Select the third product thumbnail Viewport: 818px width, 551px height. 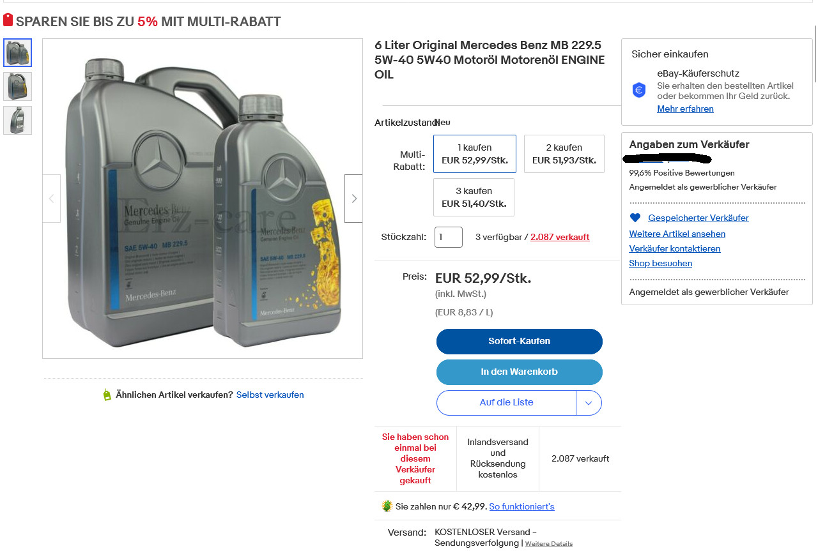click(17, 120)
